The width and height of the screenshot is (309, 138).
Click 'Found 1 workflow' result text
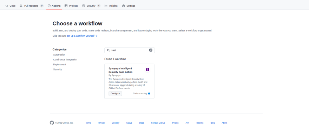pyautogui.click(x=115, y=59)
